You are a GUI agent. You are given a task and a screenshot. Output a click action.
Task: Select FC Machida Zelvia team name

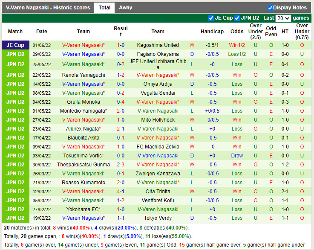pos(158,147)
